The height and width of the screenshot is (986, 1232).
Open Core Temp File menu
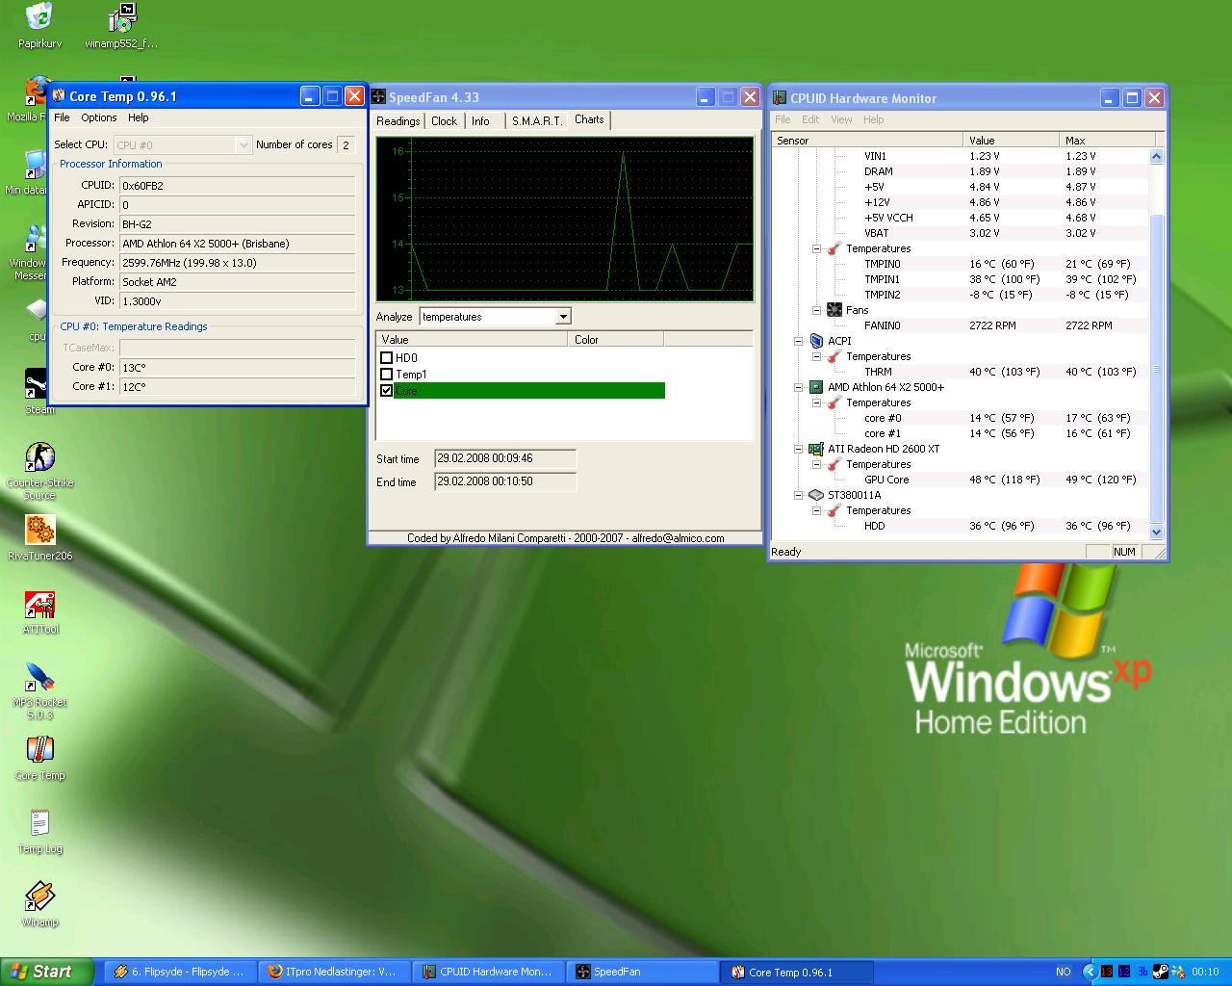coord(62,117)
